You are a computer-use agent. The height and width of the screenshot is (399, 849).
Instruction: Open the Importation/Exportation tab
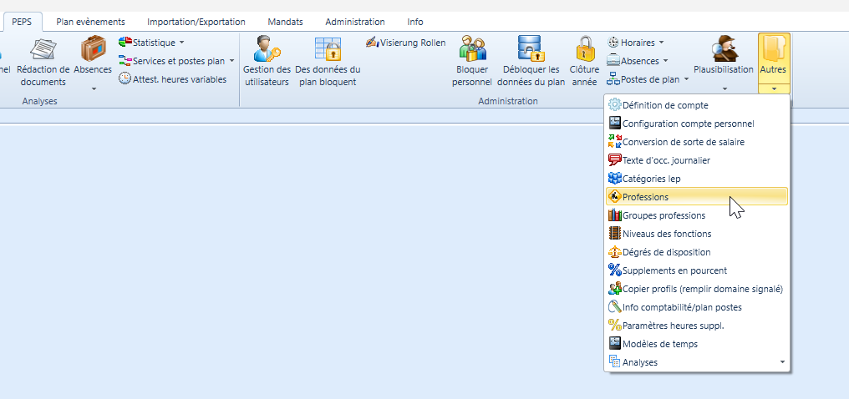[x=196, y=22]
